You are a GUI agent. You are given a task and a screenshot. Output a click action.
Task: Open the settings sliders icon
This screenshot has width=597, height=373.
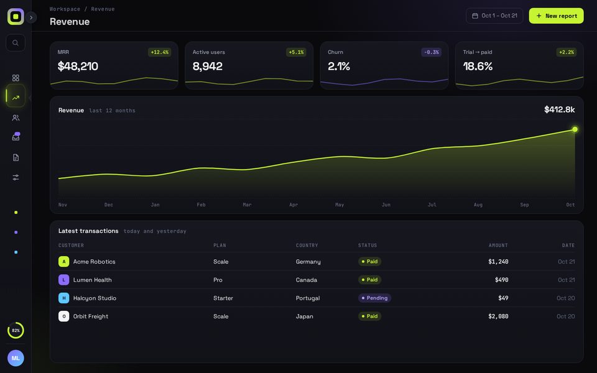(16, 177)
